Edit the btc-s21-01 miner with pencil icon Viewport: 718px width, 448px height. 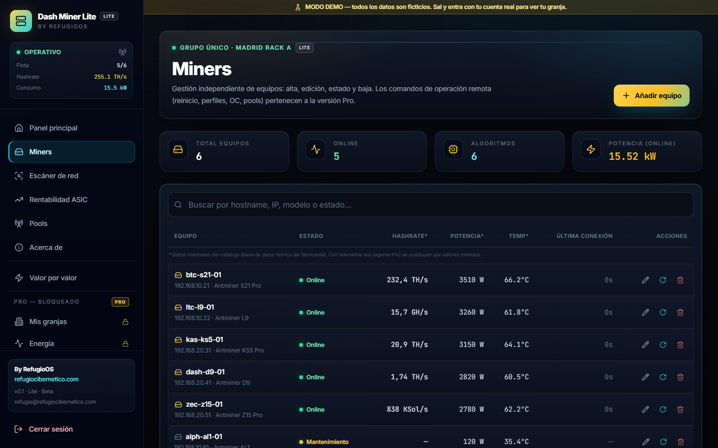click(x=645, y=280)
